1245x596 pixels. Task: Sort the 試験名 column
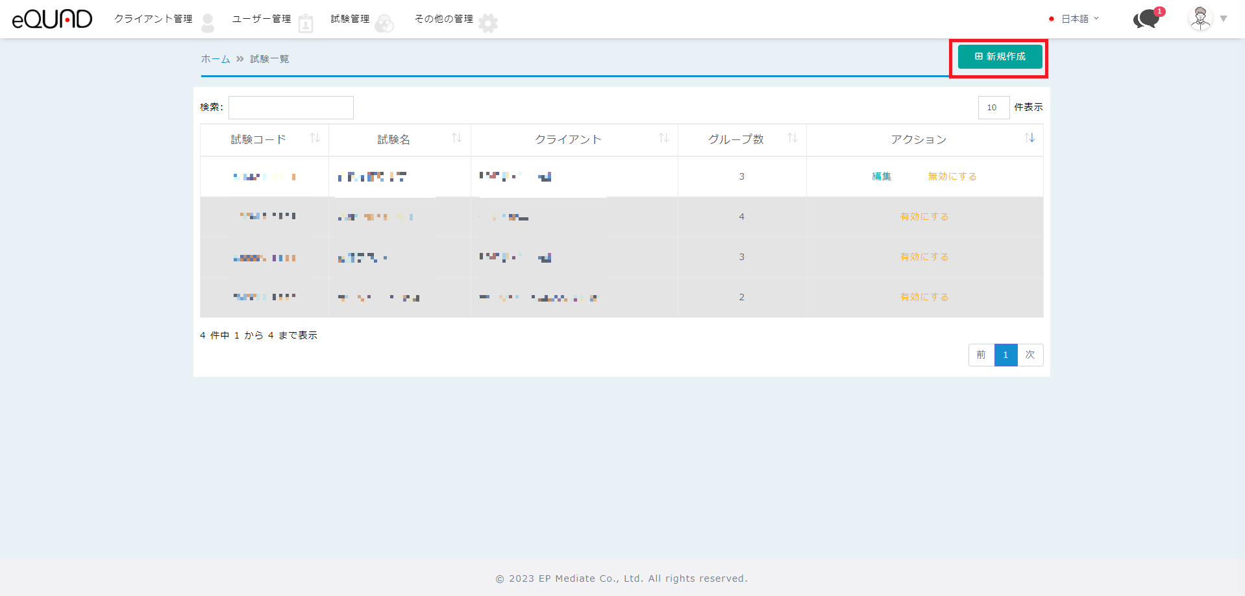pos(456,138)
